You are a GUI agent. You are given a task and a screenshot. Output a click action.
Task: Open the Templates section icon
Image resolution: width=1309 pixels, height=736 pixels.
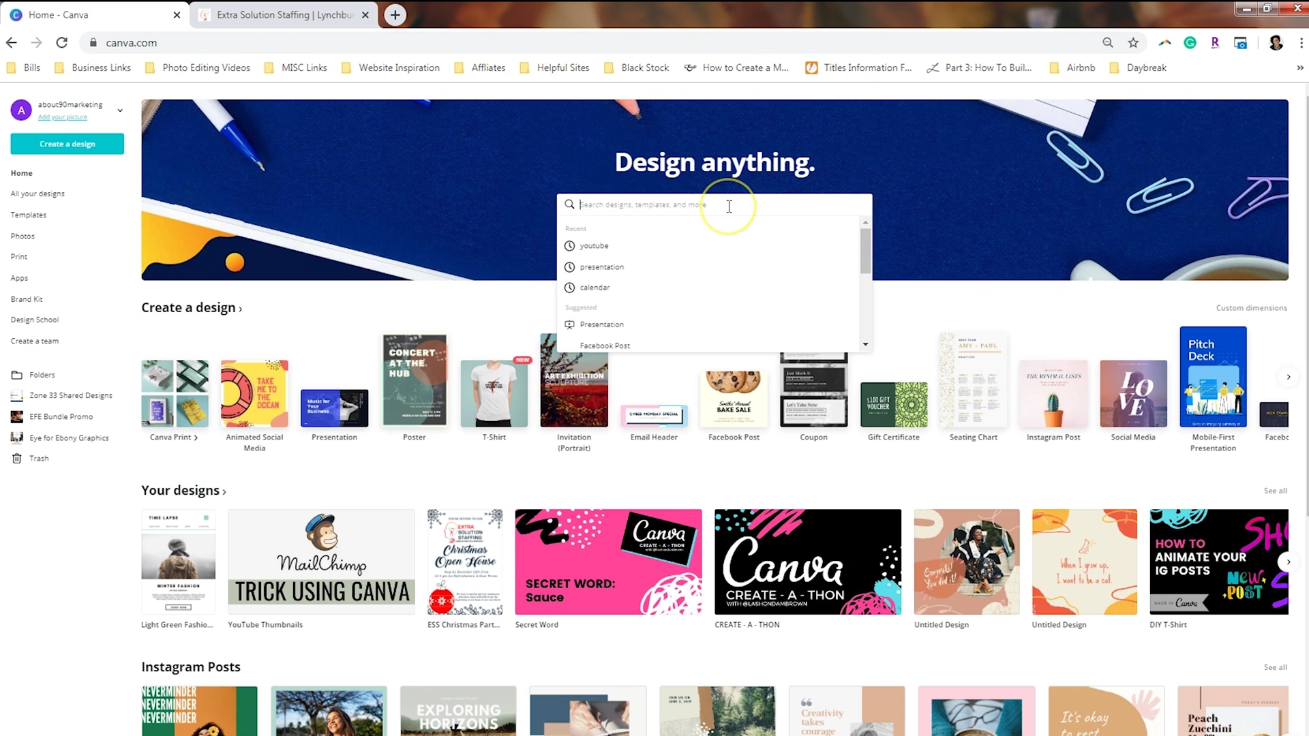[28, 214]
